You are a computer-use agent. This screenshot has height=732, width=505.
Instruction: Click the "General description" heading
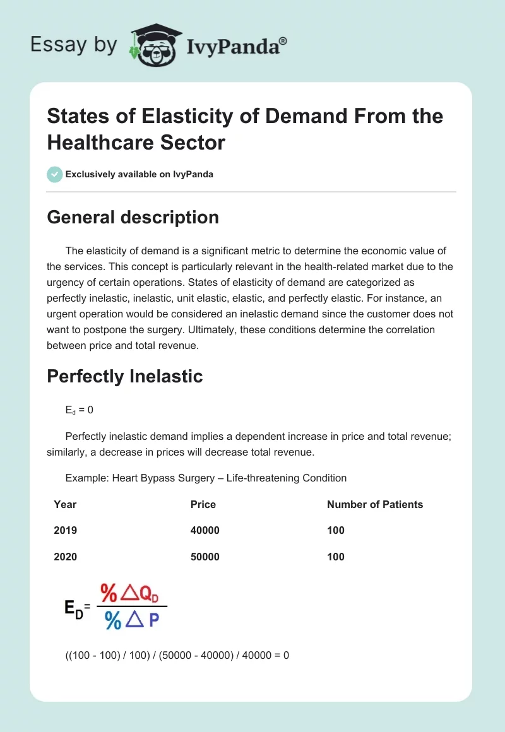tap(133, 217)
